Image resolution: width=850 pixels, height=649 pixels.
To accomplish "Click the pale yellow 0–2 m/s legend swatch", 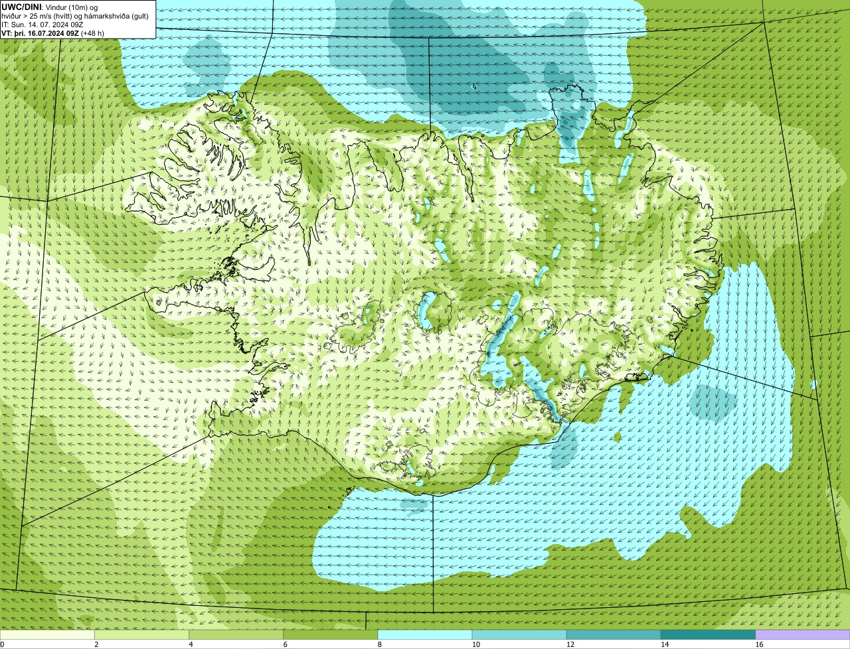I will pyautogui.click(x=47, y=634).
